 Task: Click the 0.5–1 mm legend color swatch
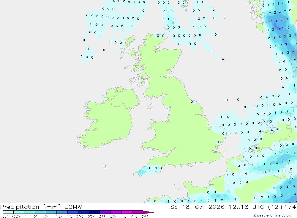pyautogui.click(x=19, y=212)
